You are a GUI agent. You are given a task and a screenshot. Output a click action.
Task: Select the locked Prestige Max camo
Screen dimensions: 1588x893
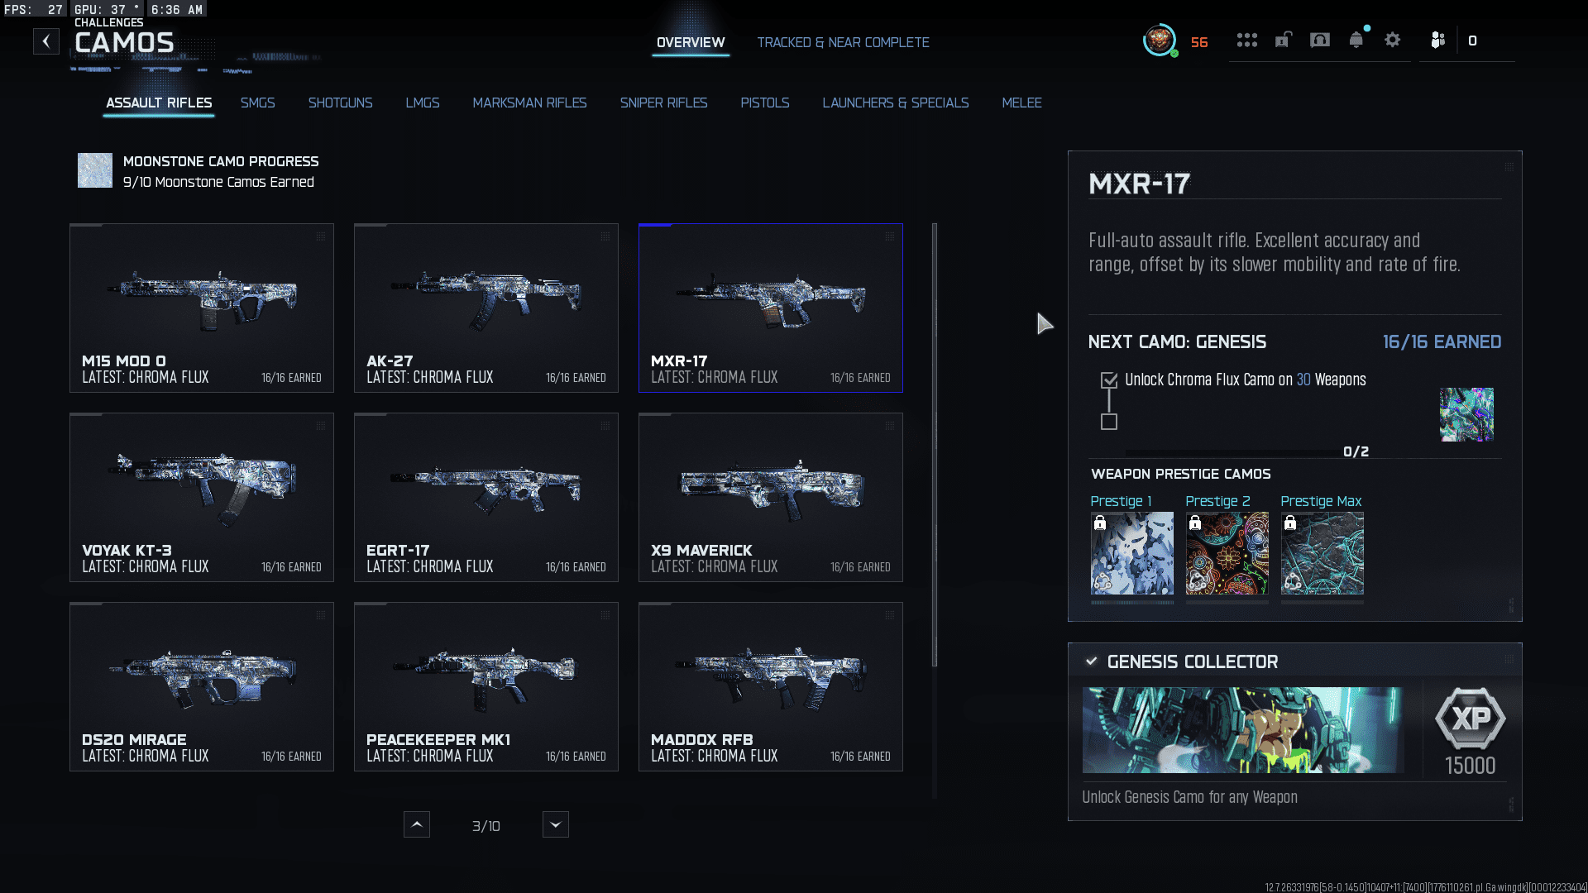[1322, 553]
